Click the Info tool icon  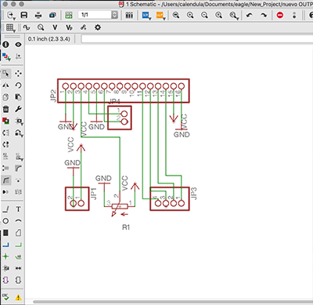[x=5, y=45]
